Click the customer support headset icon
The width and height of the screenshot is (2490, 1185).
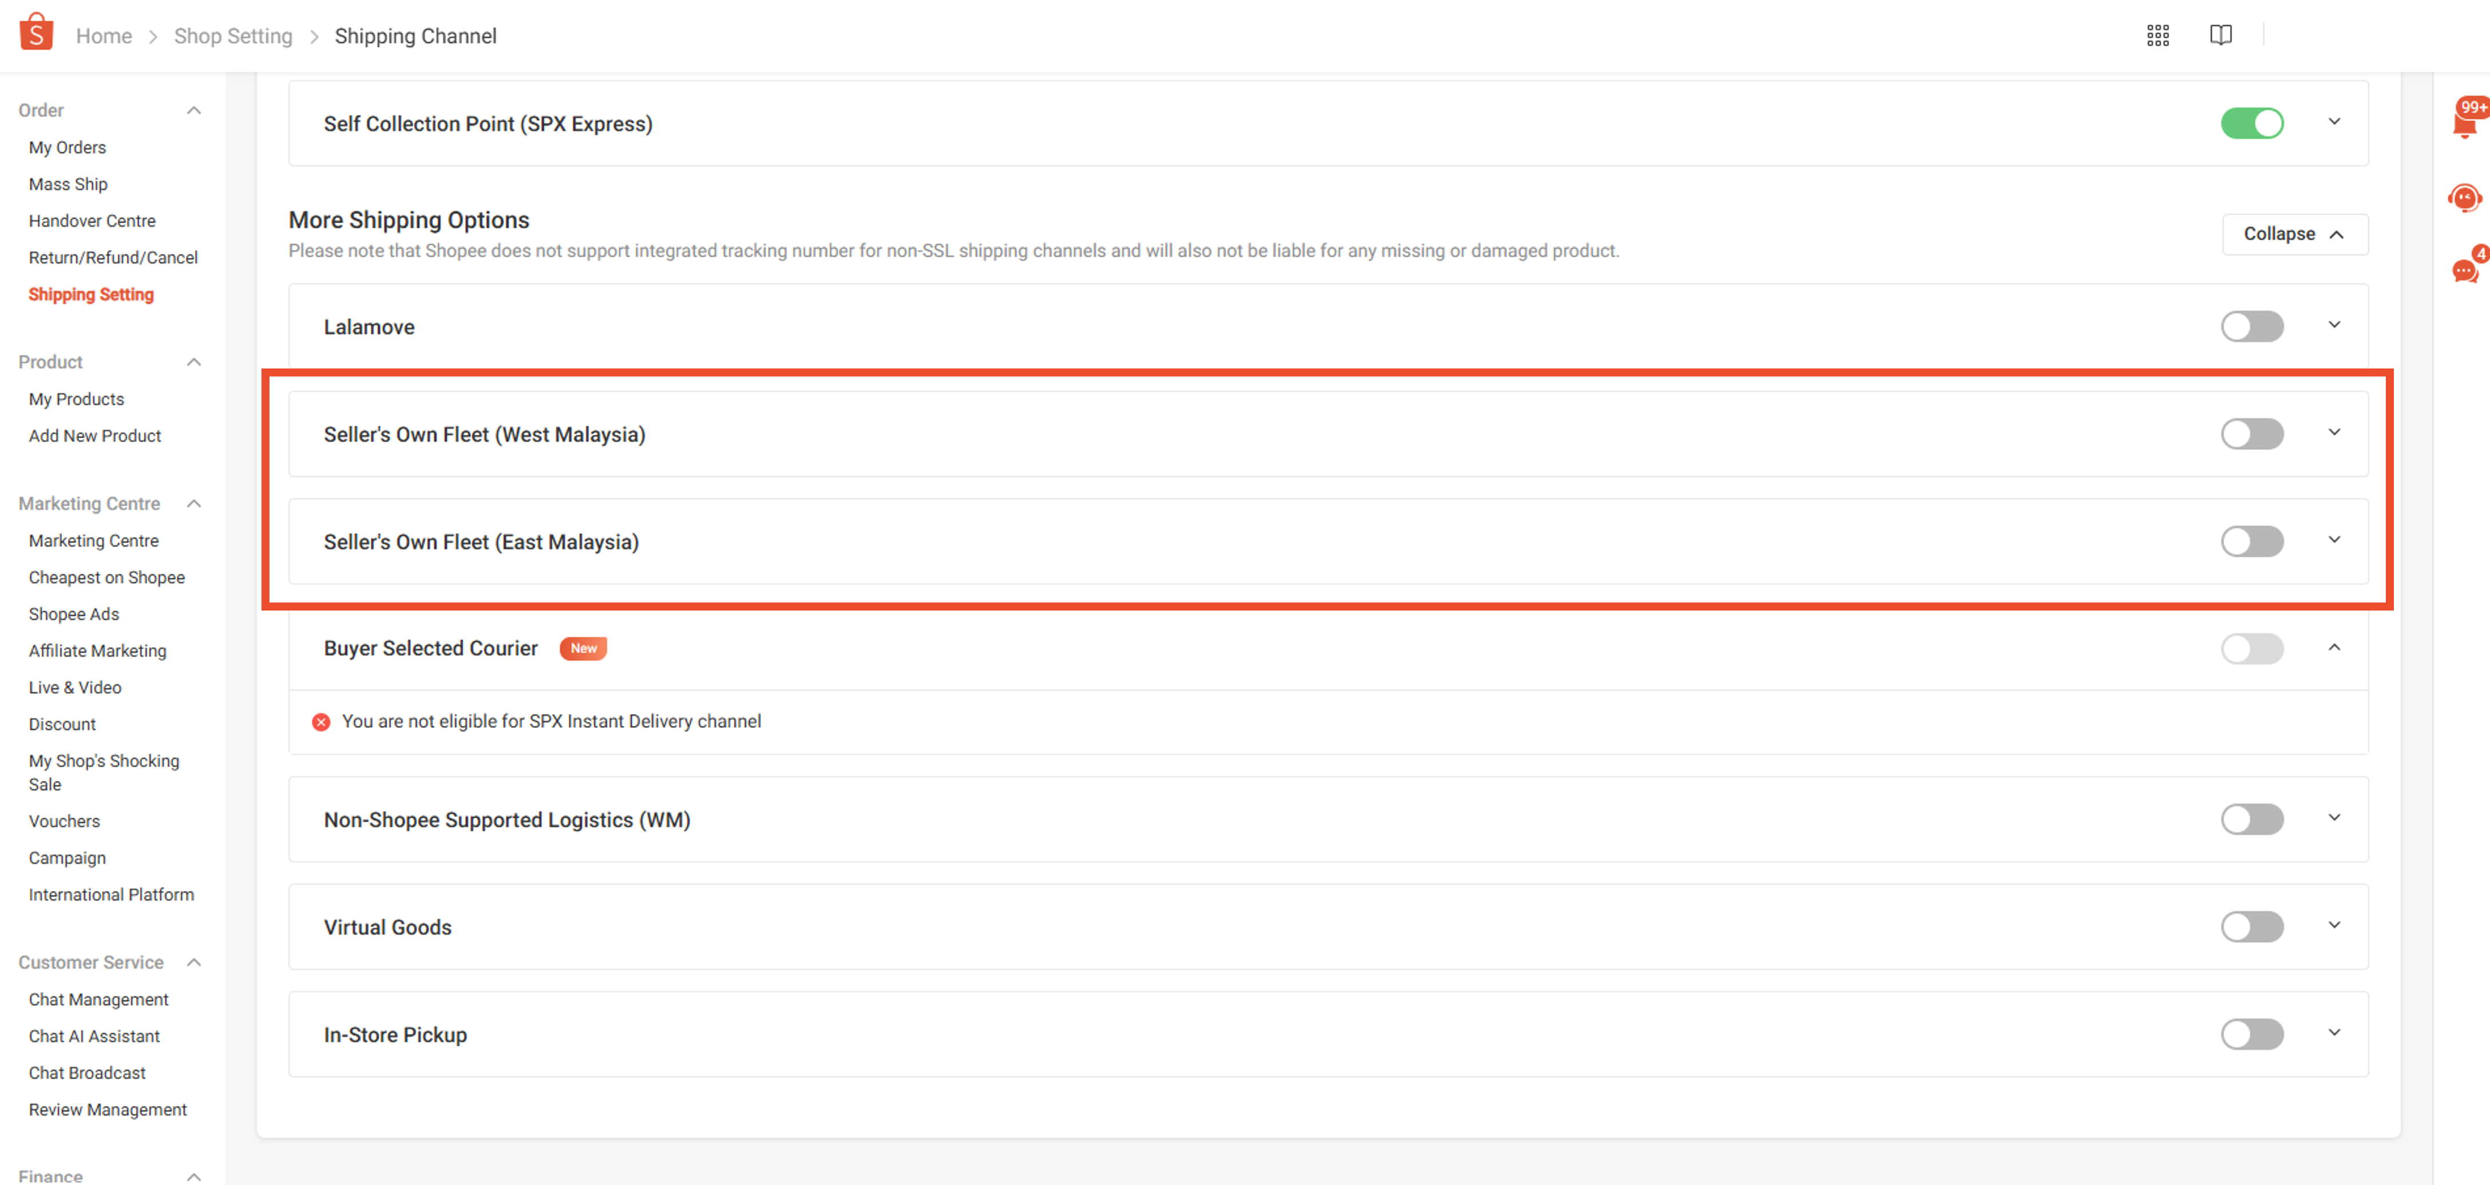click(x=2464, y=199)
